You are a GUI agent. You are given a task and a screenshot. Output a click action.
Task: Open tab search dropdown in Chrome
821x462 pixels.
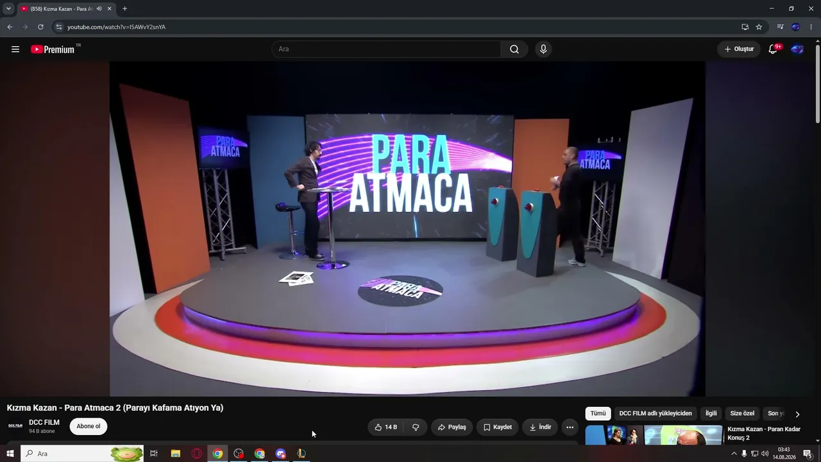tap(8, 9)
